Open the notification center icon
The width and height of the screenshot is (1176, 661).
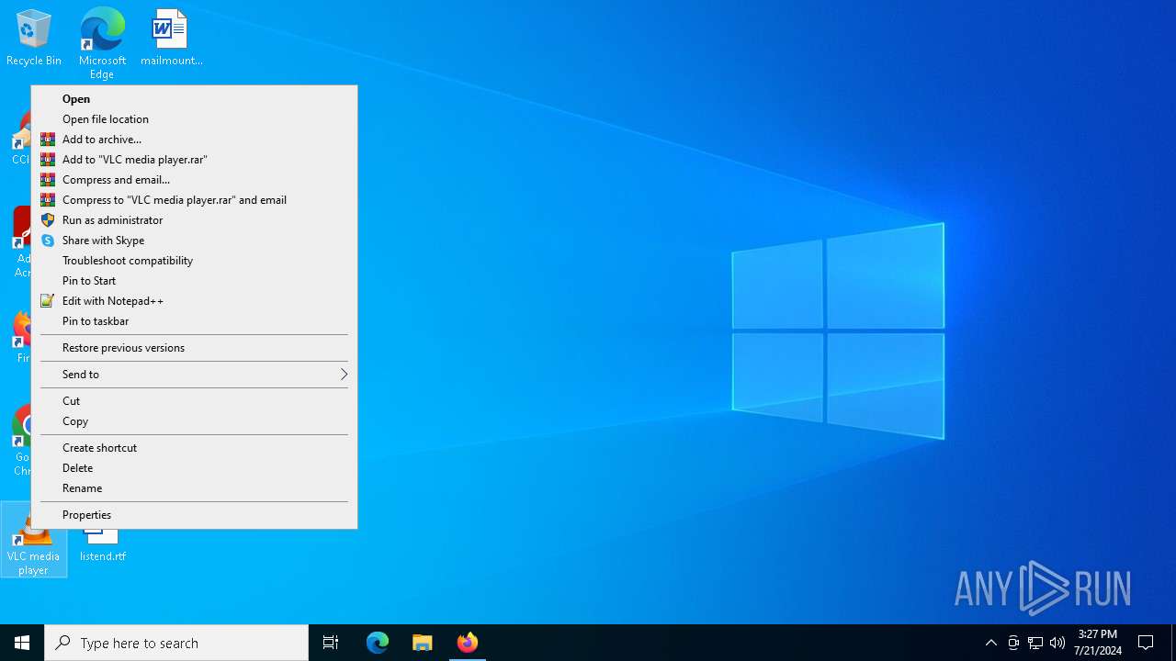click(x=1146, y=643)
